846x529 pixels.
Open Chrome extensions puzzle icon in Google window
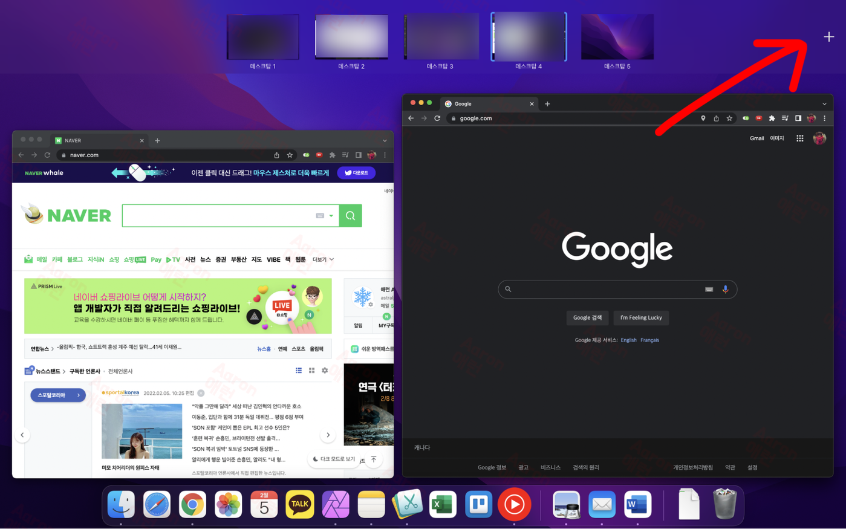(x=772, y=118)
